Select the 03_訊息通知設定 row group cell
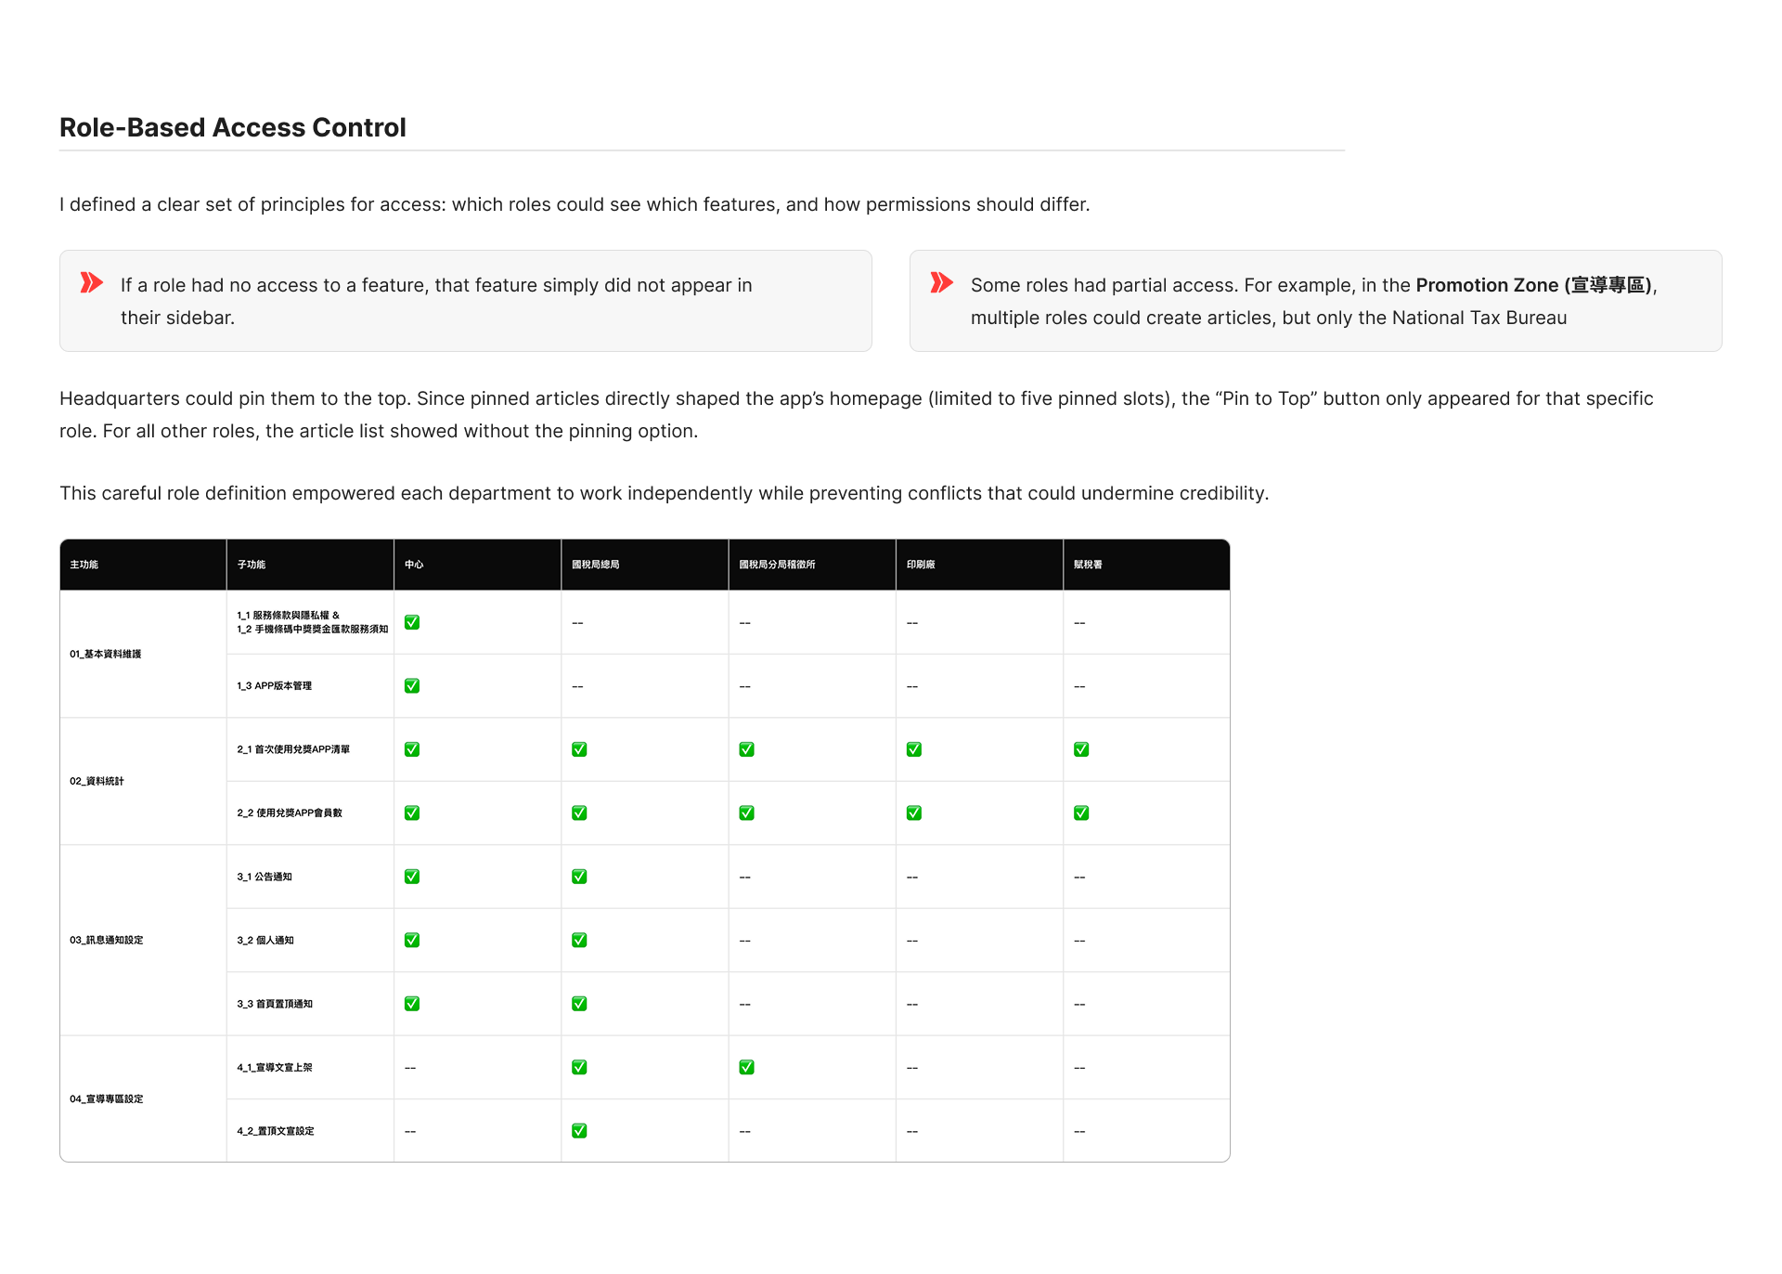The height and width of the screenshot is (1274, 1782). (x=107, y=941)
